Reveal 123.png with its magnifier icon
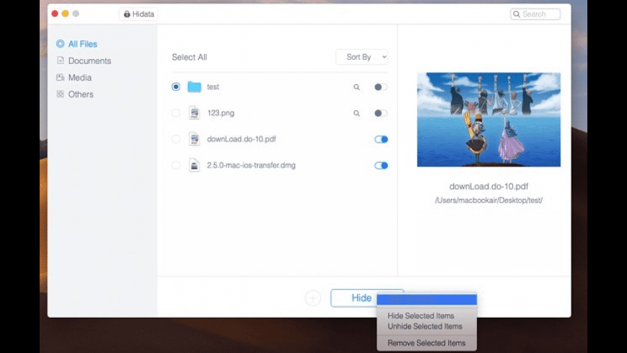Image resolution: width=627 pixels, height=353 pixels. coord(356,113)
